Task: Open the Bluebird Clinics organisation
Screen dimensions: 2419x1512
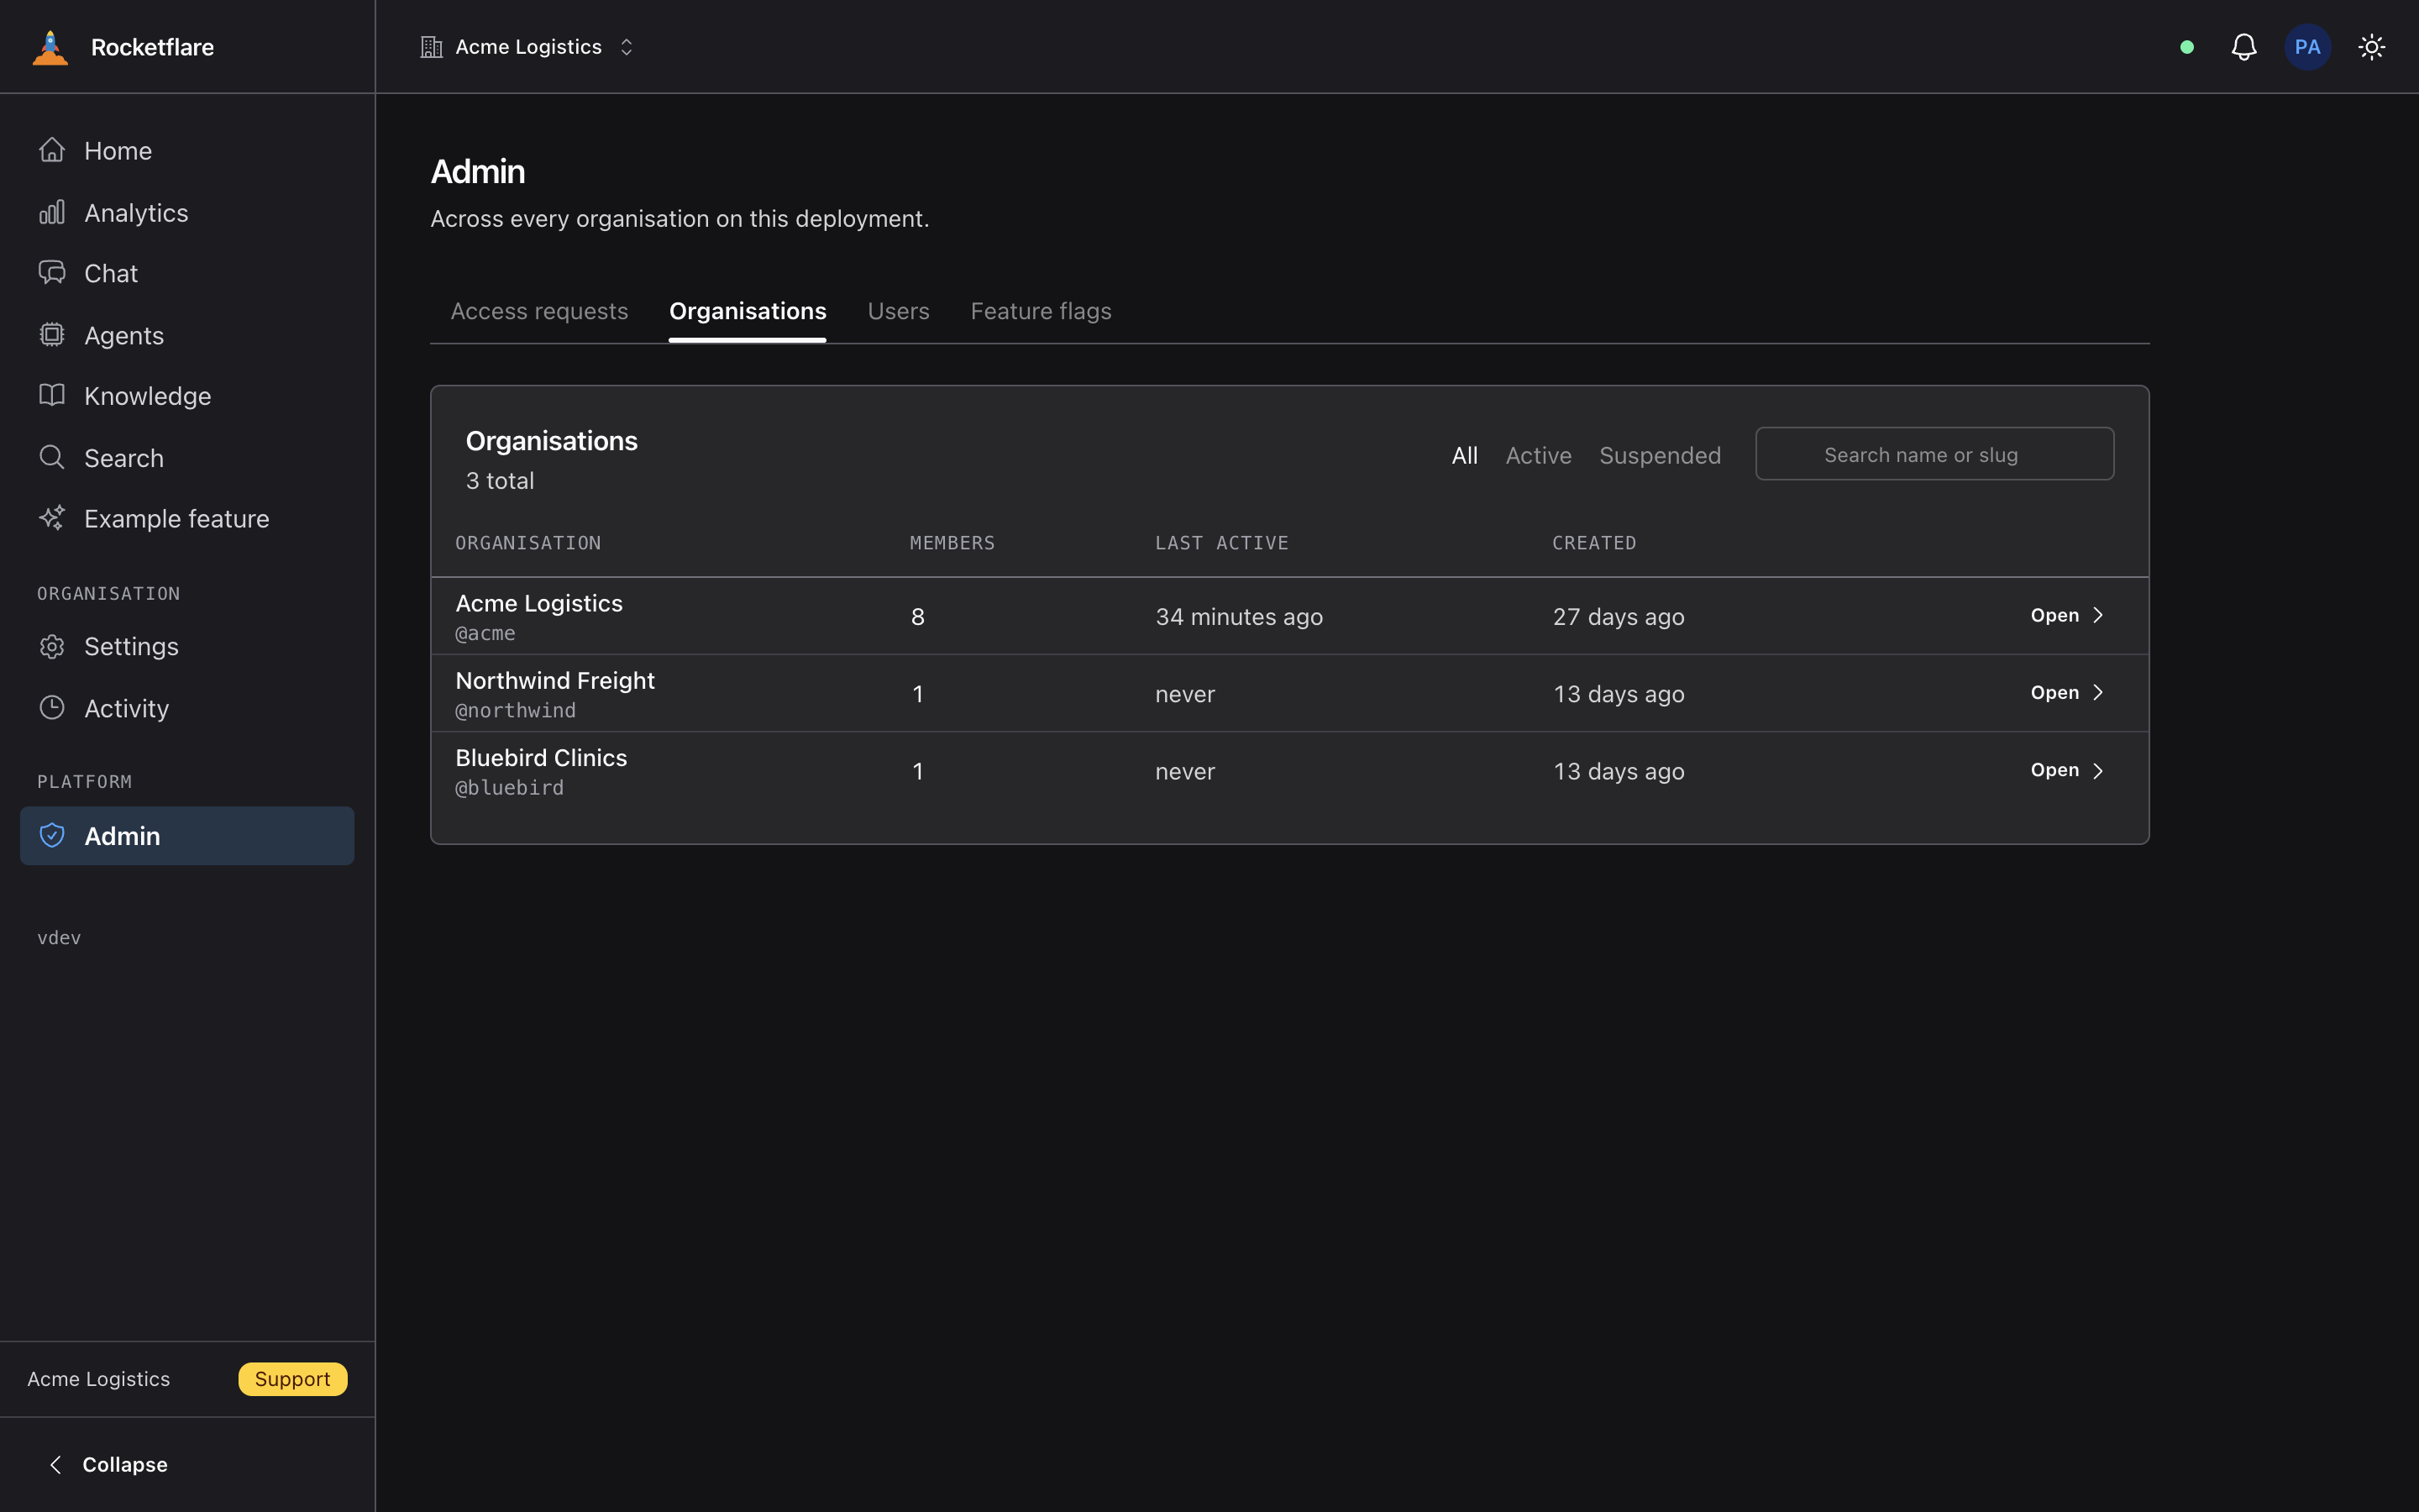Action: (x=2067, y=770)
